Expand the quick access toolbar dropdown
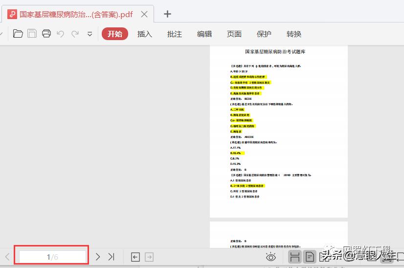Image resolution: width=404 pixels, height=268 pixels. tap(90, 34)
